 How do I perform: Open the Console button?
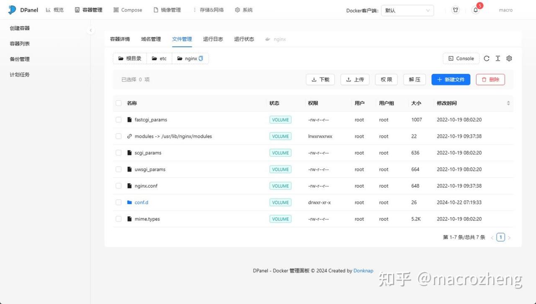coord(461,58)
